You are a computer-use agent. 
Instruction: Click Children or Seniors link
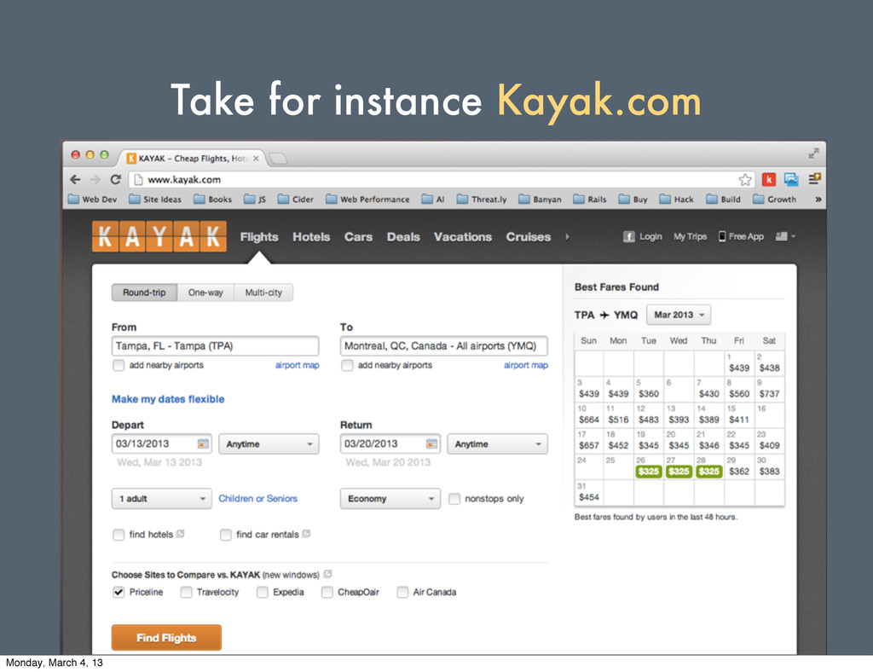pyautogui.click(x=257, y=498)
